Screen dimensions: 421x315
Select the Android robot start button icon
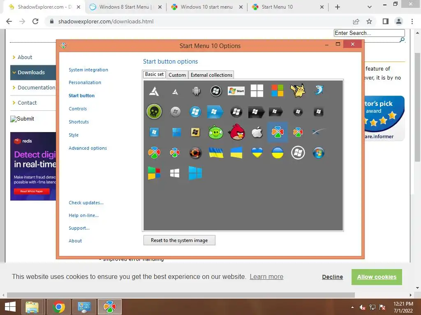(x=196, y=91)
